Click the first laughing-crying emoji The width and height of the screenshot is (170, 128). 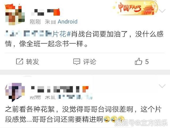(107, 119)
